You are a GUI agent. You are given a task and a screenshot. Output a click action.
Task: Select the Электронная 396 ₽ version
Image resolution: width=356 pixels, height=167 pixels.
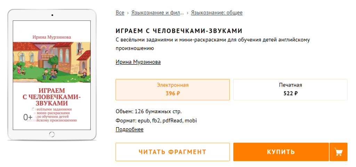(x=172, y=89)
